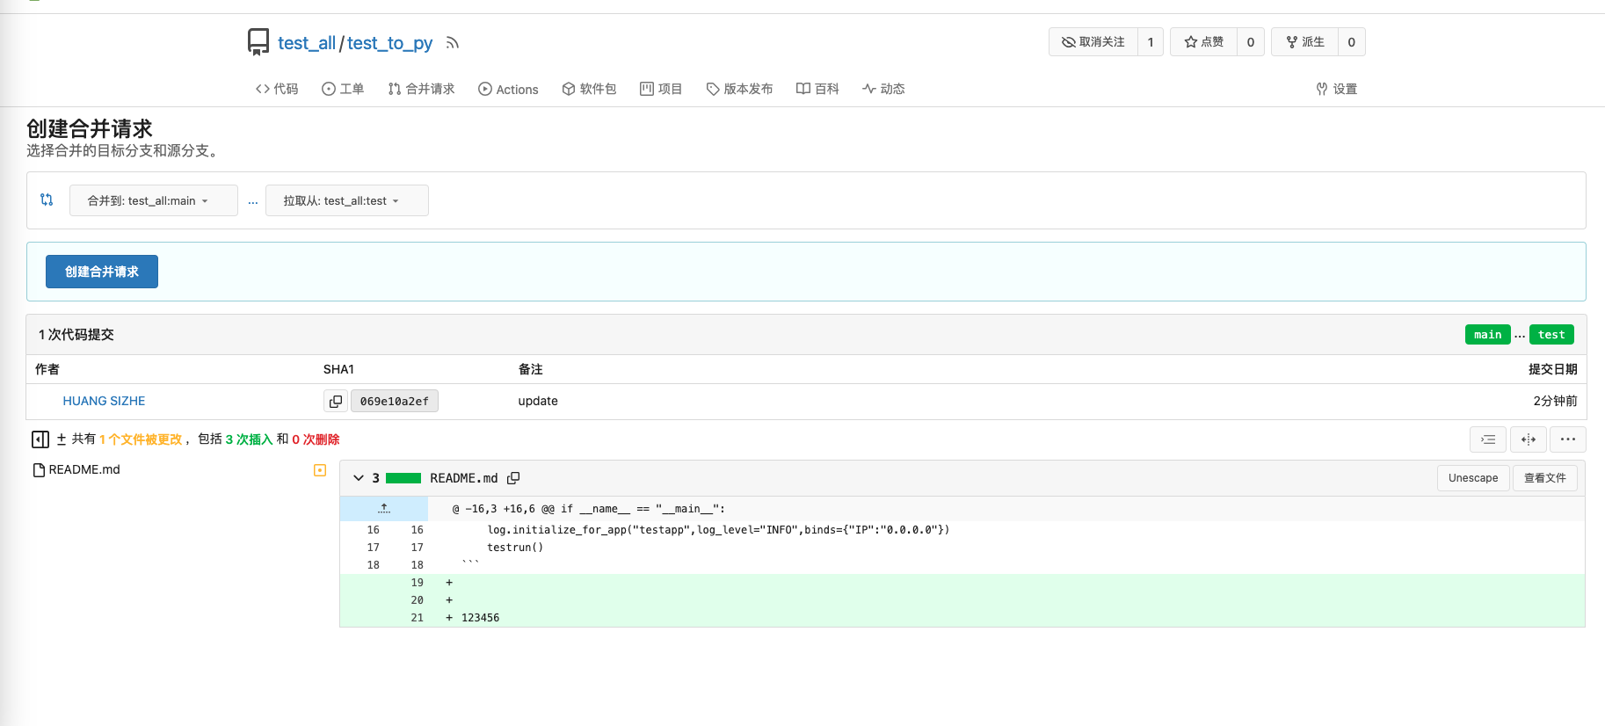Image resolution: width=1605 pixels, height=726 pixels.
Task: Click the diff stats plus-minus icon
Action: (62, 439)
